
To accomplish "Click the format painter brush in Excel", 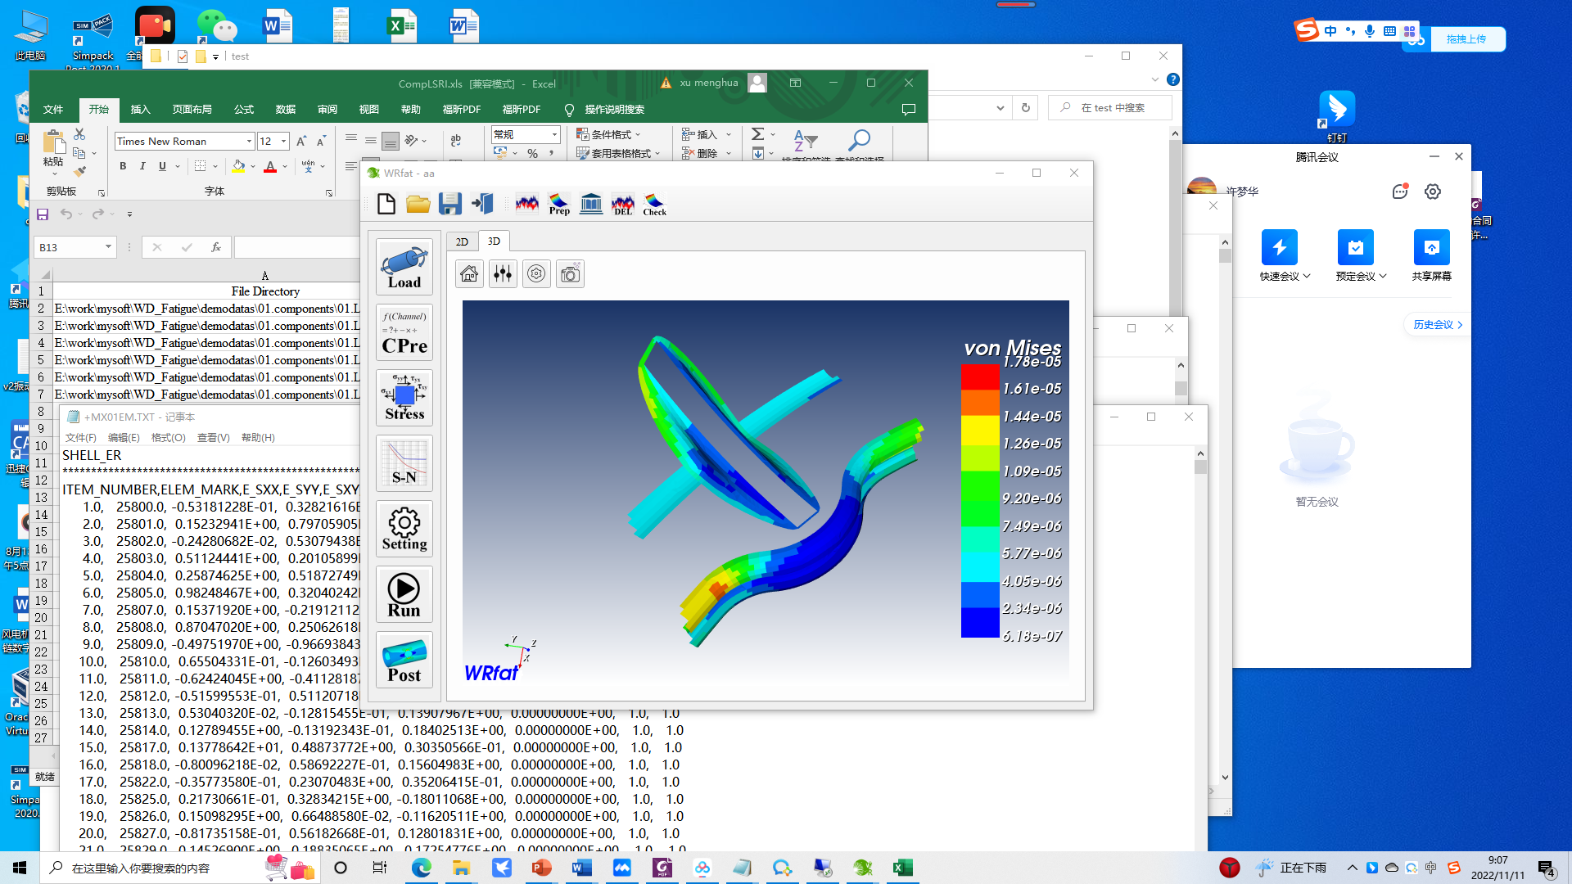I will click(x=79, y=172).
